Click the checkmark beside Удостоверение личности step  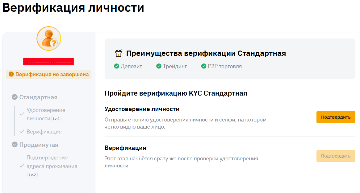click(x=22, y=114)
